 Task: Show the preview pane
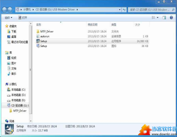pyautogui.click(x=164, y=18)
